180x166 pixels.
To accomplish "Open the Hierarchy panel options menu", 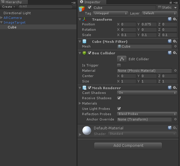I will [x=73, y=3].
